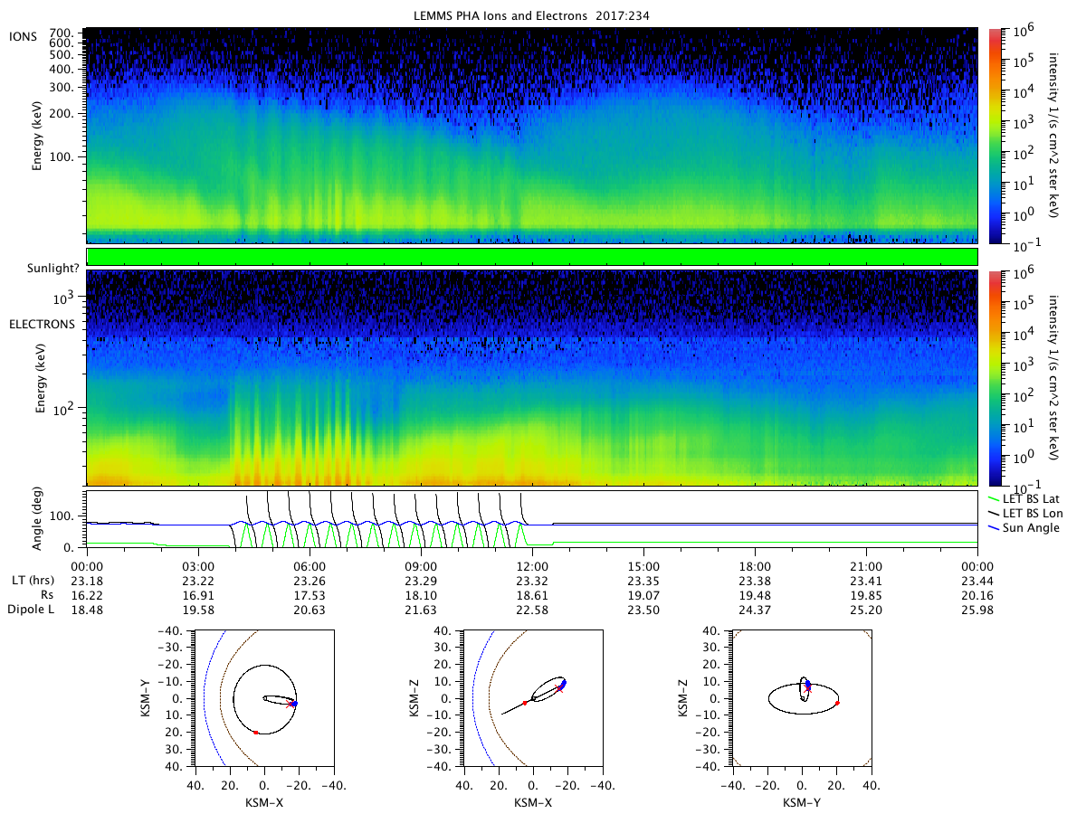Click the Rs value 16.22
This screenshot has width=1086, height=814.
click(x=87, y=595)
